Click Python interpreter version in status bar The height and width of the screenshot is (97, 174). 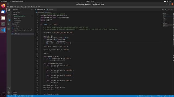tap(22, 96)
